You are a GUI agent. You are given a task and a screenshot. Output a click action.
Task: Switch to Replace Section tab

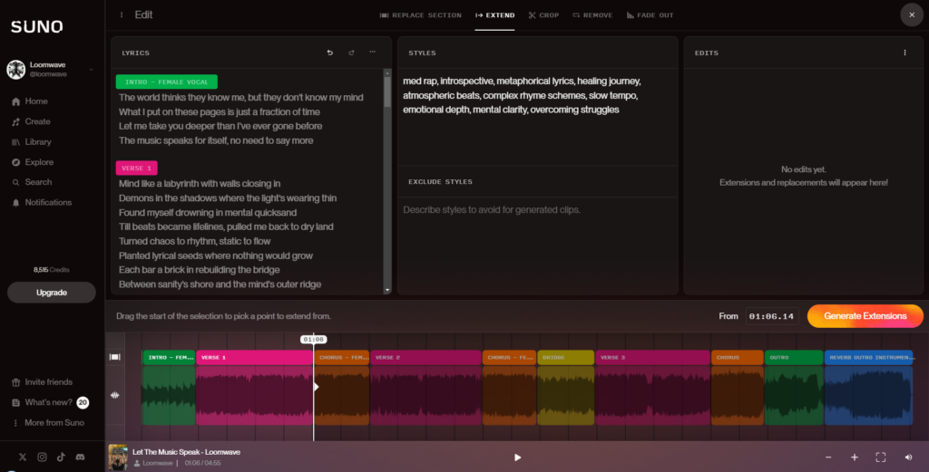coord(420,15)
